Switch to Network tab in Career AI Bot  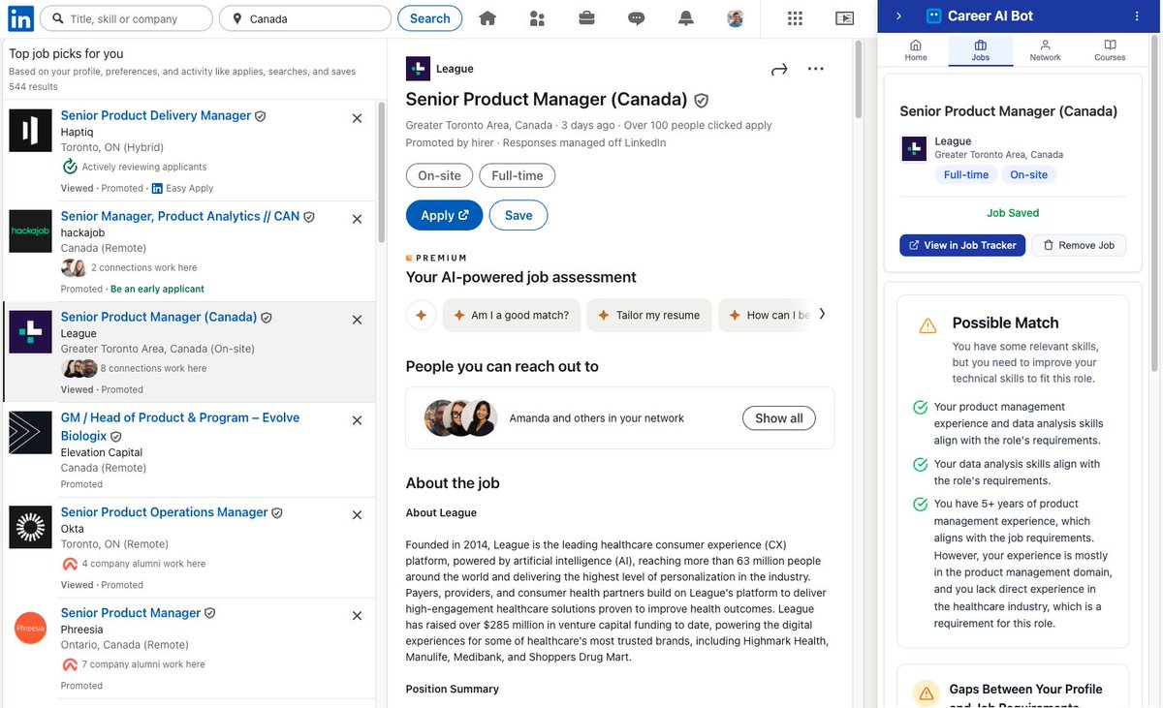pyautogui.click(x=1045, y=50)
